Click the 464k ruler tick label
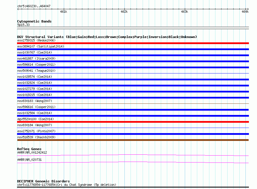 (x=245, y=12)
